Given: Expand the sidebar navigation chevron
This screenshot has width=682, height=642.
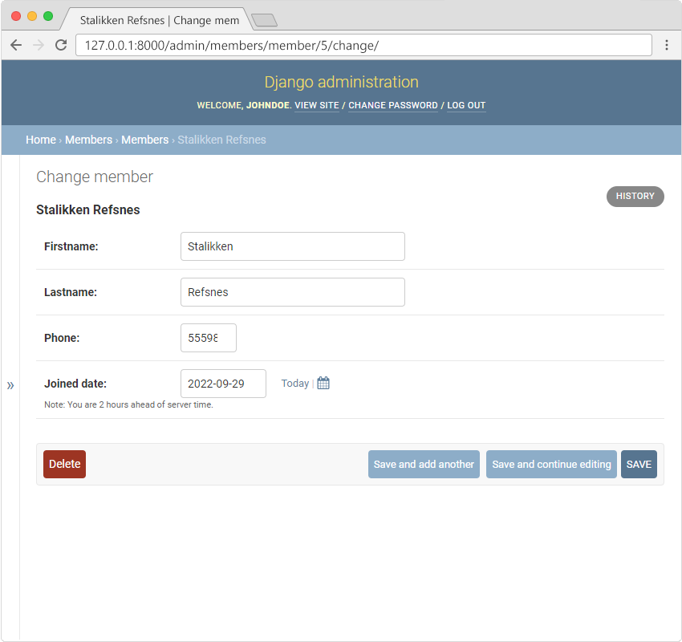Looking at the screenshot, I should (x=10, y=385).
